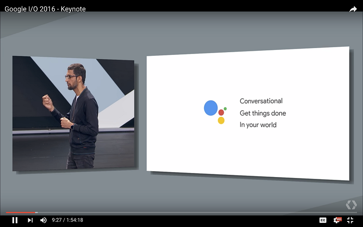Open HD settings gear menu
The width and height of the screenshot is (363, 227).
coord(337,220)
